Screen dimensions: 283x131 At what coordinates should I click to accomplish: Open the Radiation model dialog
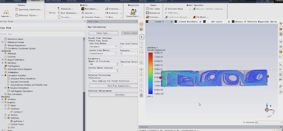[x=65, y=8]
